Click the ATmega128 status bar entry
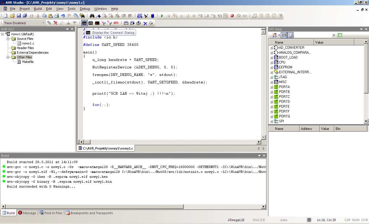The width and height of the screenshot is (369, 224). (x=236, y=220)
